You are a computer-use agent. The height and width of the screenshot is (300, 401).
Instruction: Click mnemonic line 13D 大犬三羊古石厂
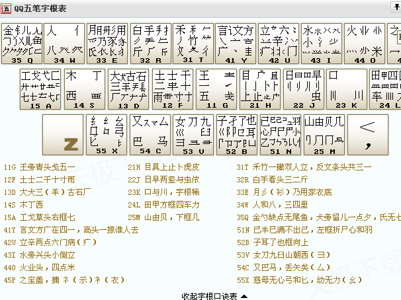[x=47, y=192]
